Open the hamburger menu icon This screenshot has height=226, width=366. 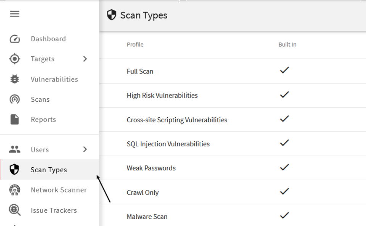(x=15, y=14)
